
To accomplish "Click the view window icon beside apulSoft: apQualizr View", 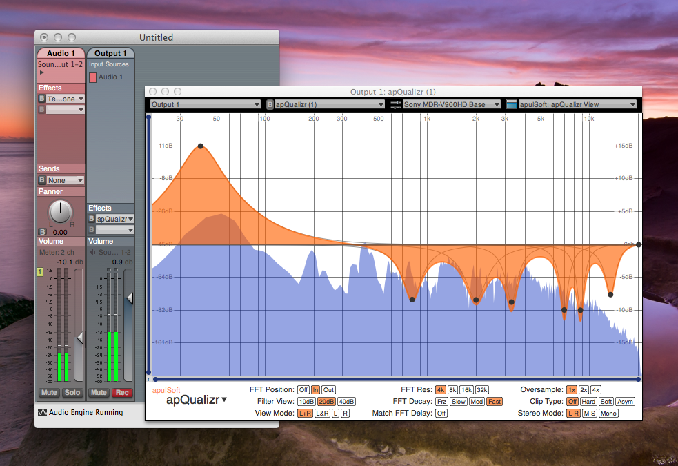I will point(512,104).
